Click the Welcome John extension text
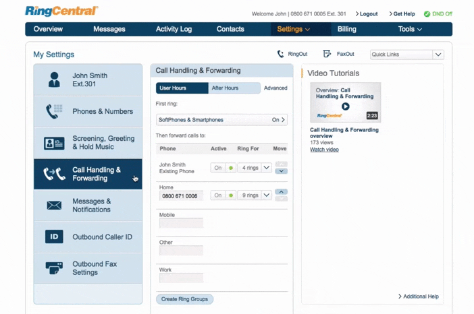The image size is (474, 314). click(298, 14)
